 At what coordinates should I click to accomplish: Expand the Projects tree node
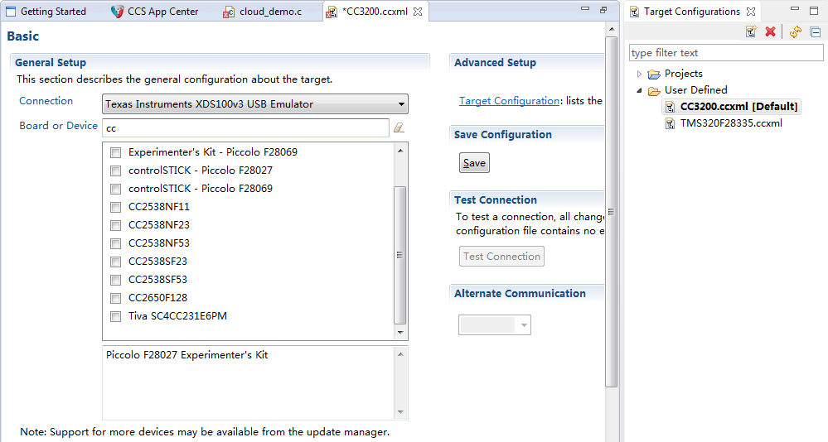[640, 74]
